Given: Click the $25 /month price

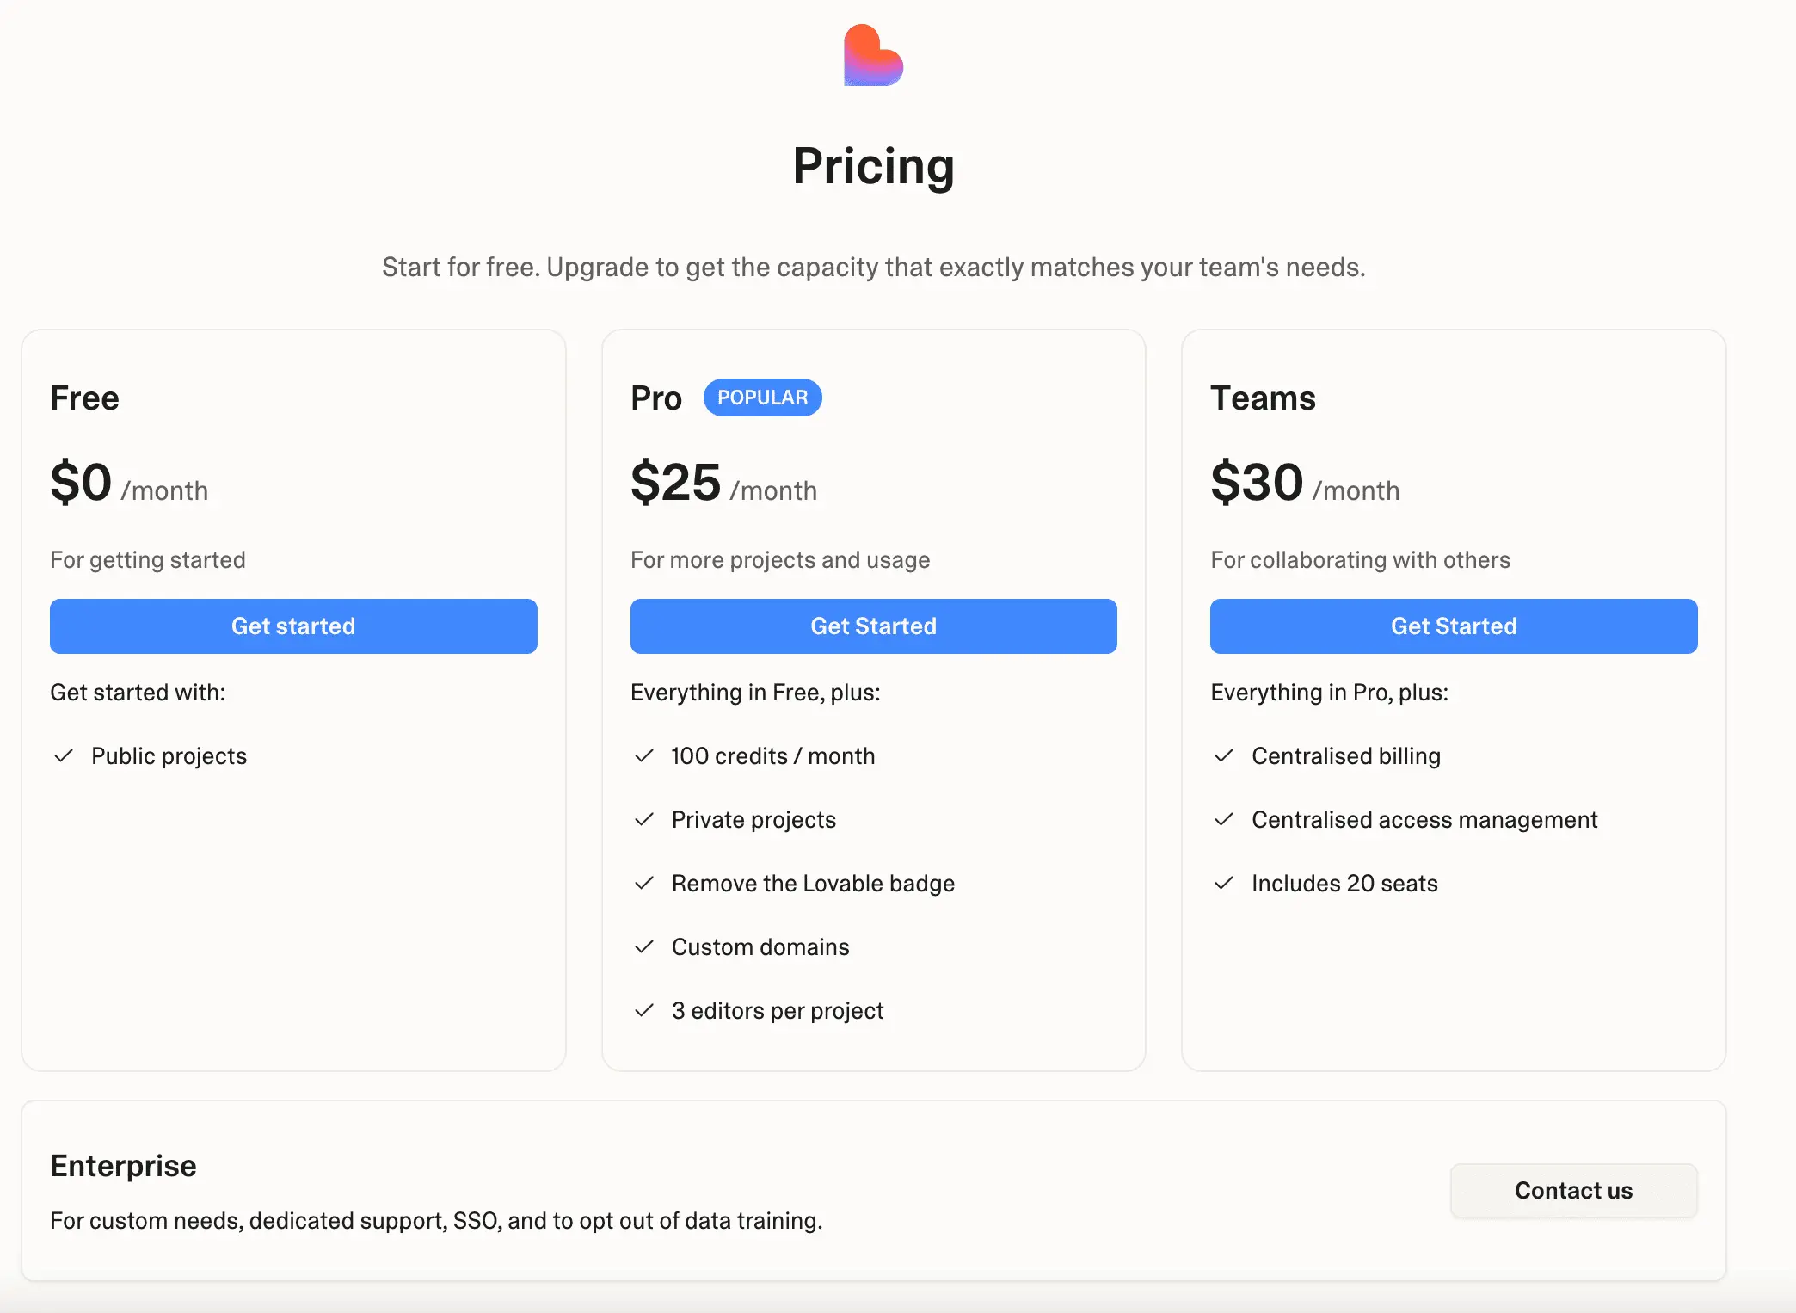Looking at the screenshot, I should 723,483.
